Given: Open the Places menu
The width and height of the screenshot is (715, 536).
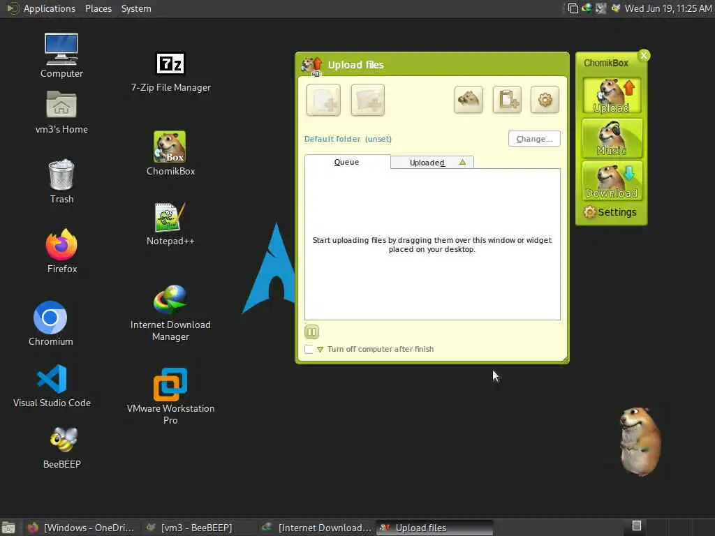Looking at the screenshot, I should pos(98,8).
